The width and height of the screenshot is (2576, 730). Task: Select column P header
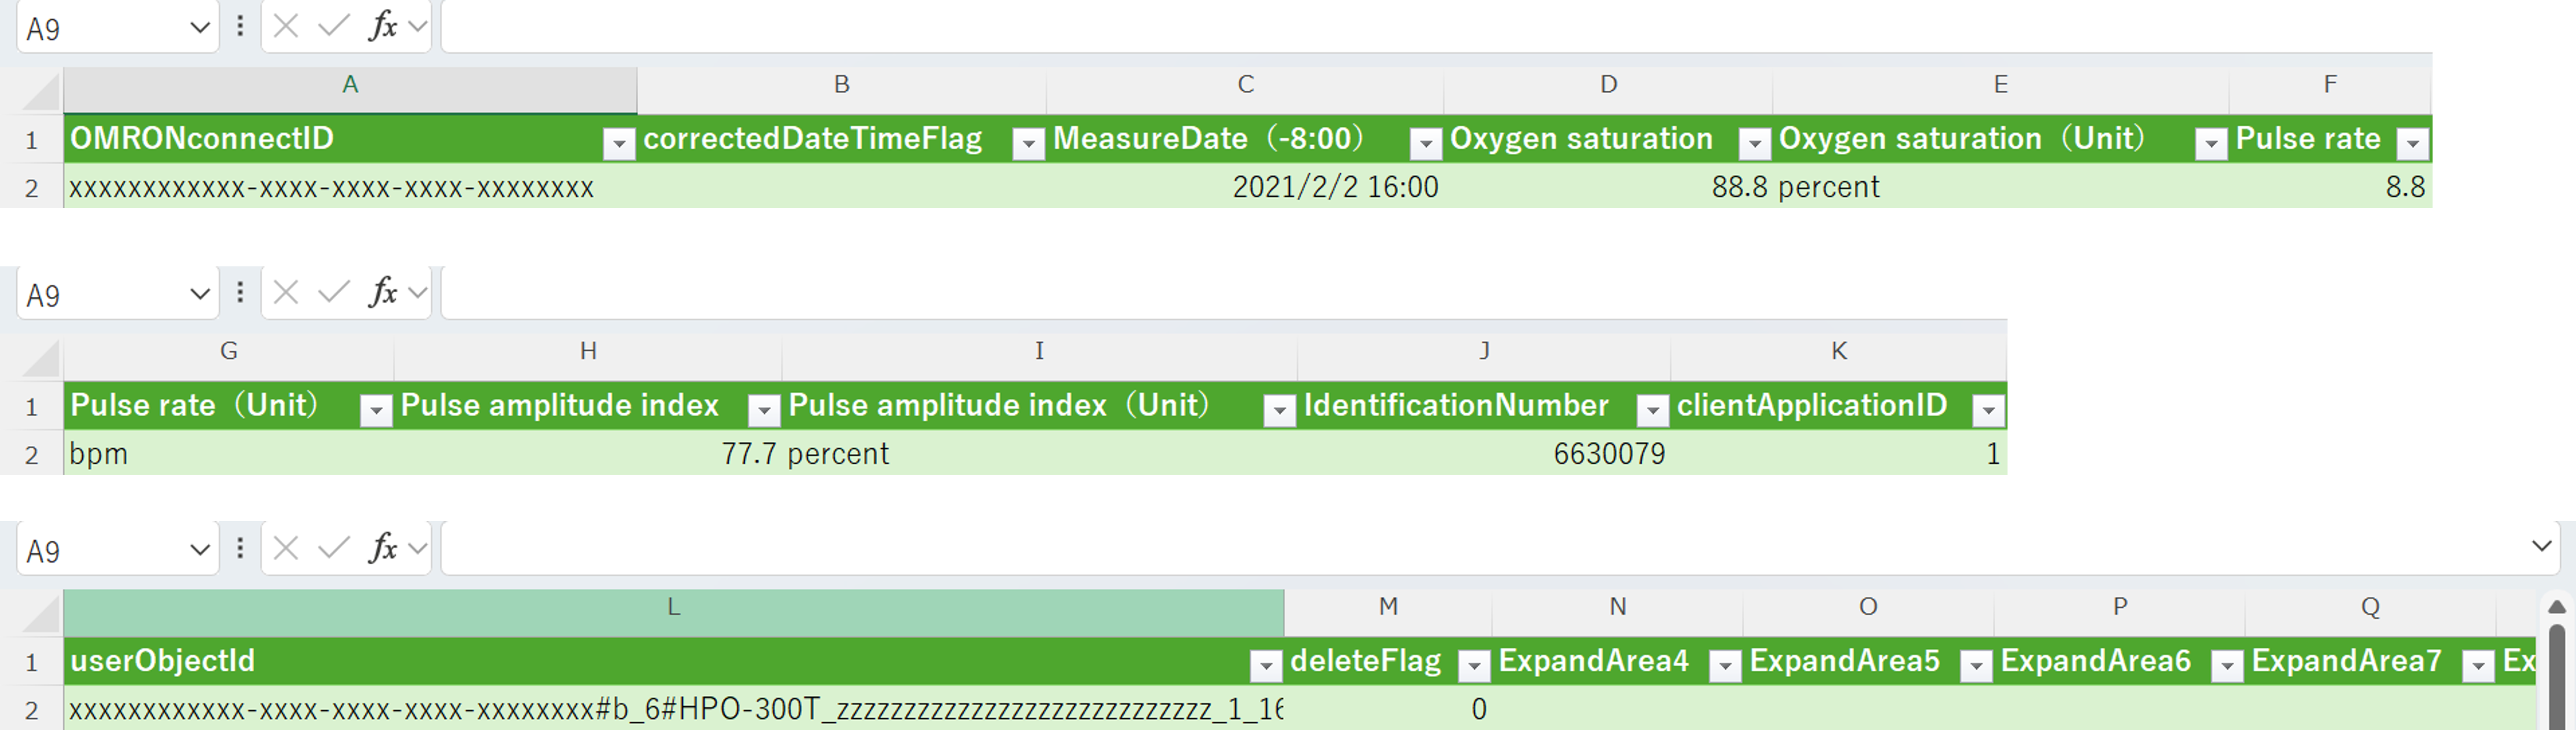2119,607
